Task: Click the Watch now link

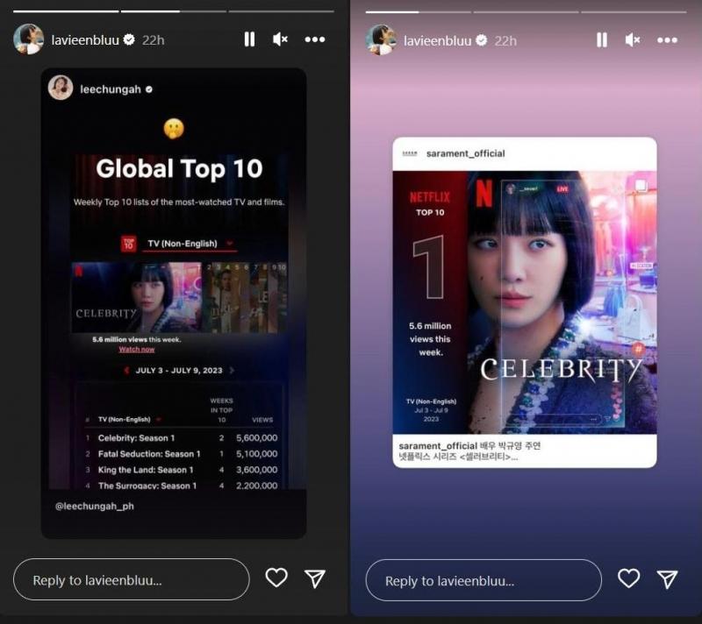Action: tap(136, 349)
